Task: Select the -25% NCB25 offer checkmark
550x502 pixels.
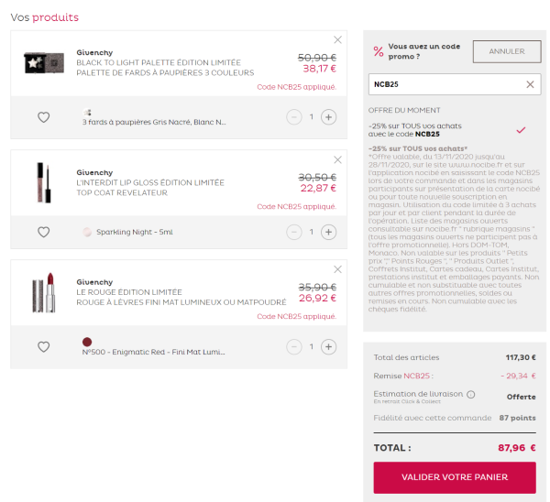Action: (521, 130)
